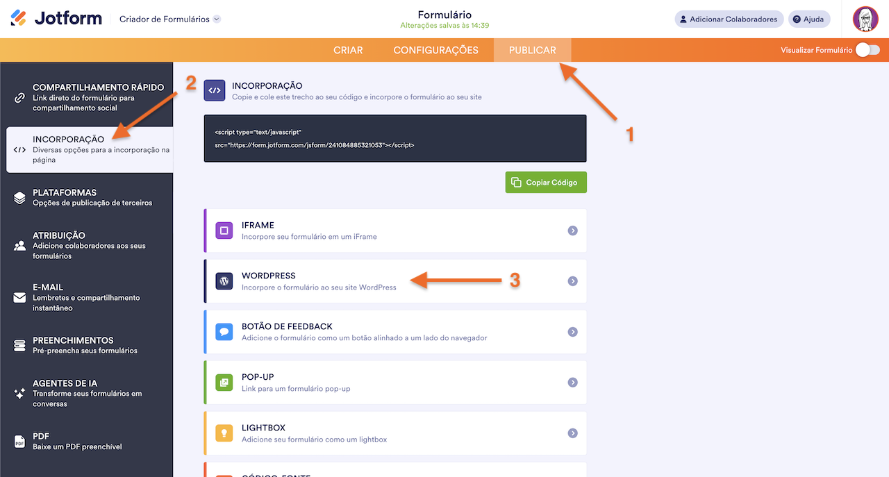Switch to the Configurações tab

pos(435,50)
